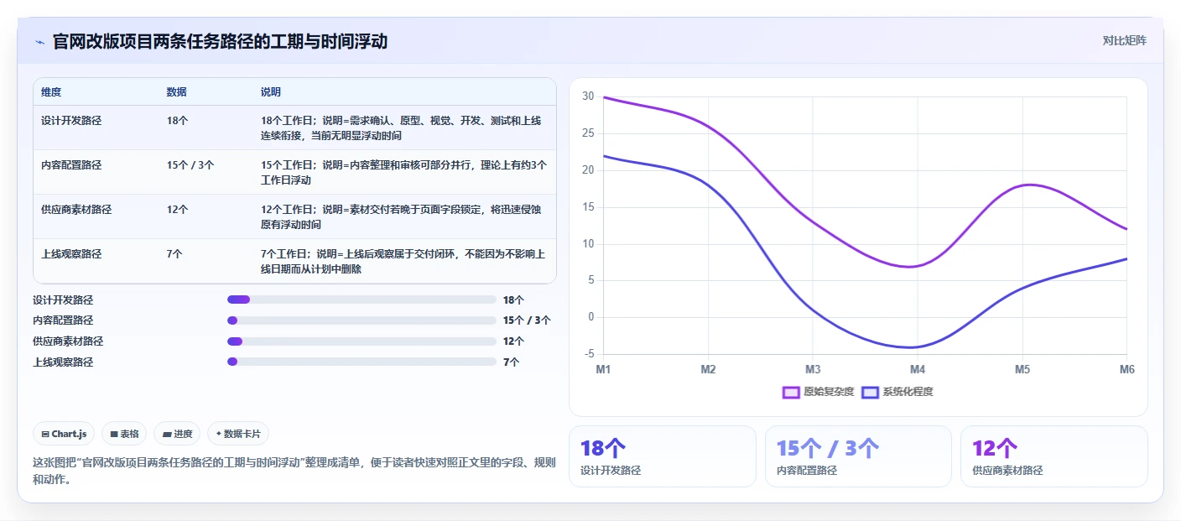
Task: Click the 对比矩阵 label in header
Action: click(x=1124, y=40)
